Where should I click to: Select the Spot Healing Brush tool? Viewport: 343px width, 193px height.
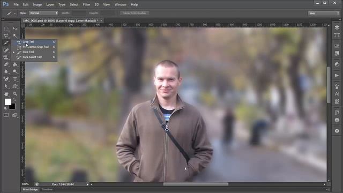[x=6, y=50]
